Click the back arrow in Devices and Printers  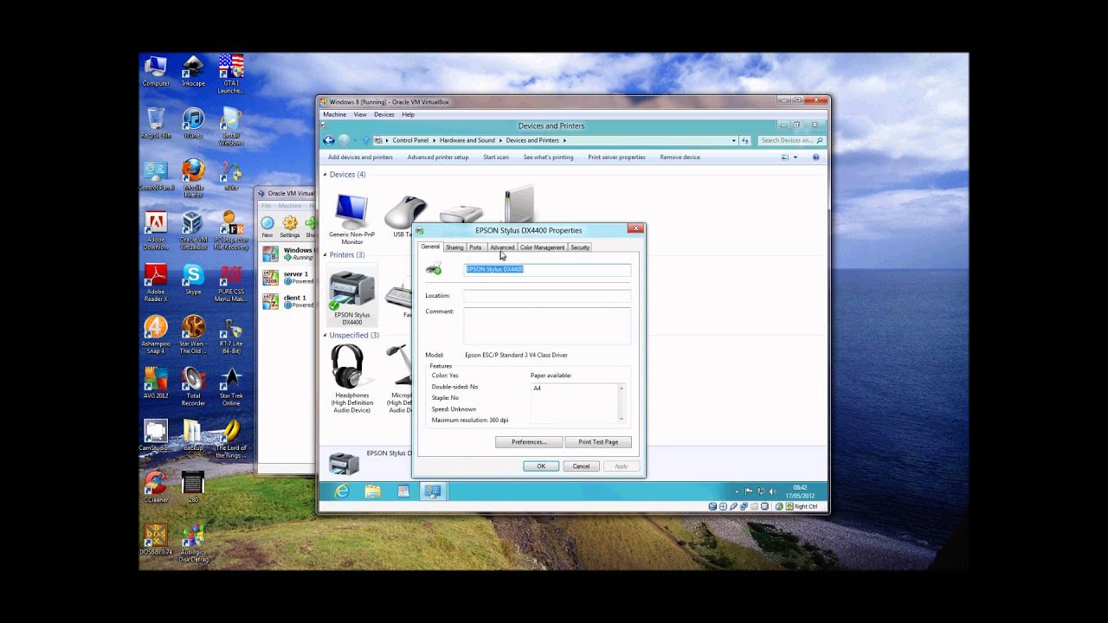329,140
